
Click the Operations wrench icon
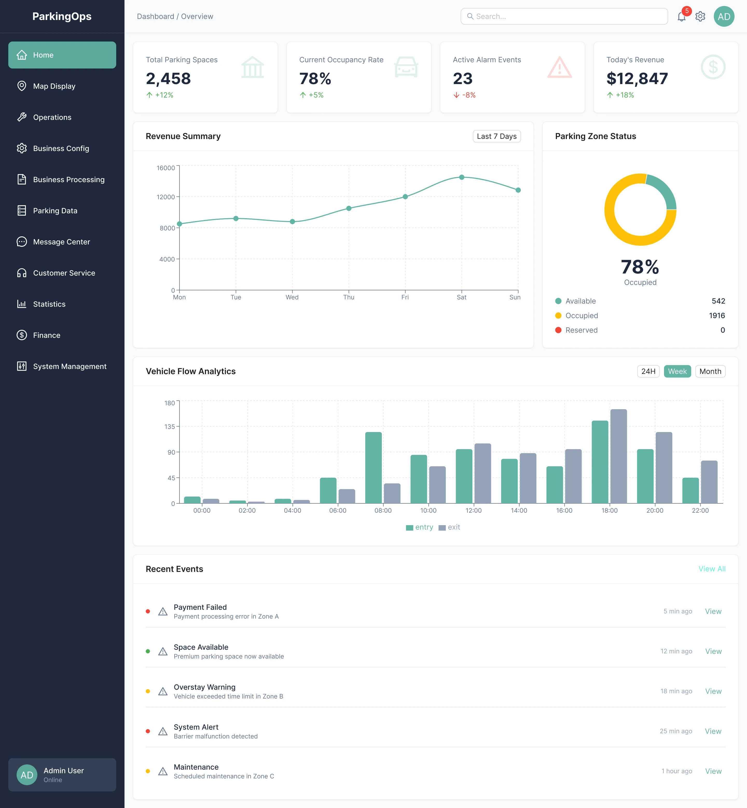[22, 117]
